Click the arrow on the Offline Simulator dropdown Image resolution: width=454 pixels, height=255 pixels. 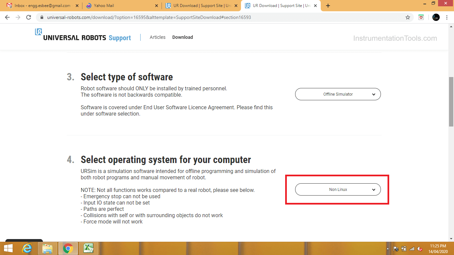click(374, 94)
